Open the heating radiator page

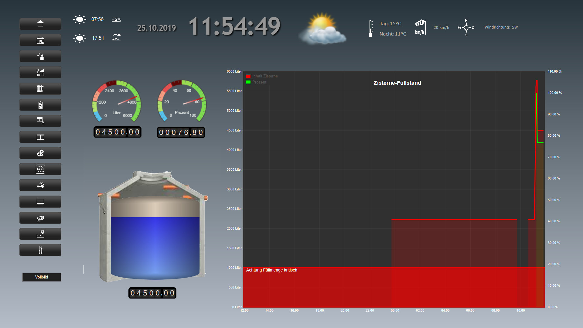click(x=40, y=89)
